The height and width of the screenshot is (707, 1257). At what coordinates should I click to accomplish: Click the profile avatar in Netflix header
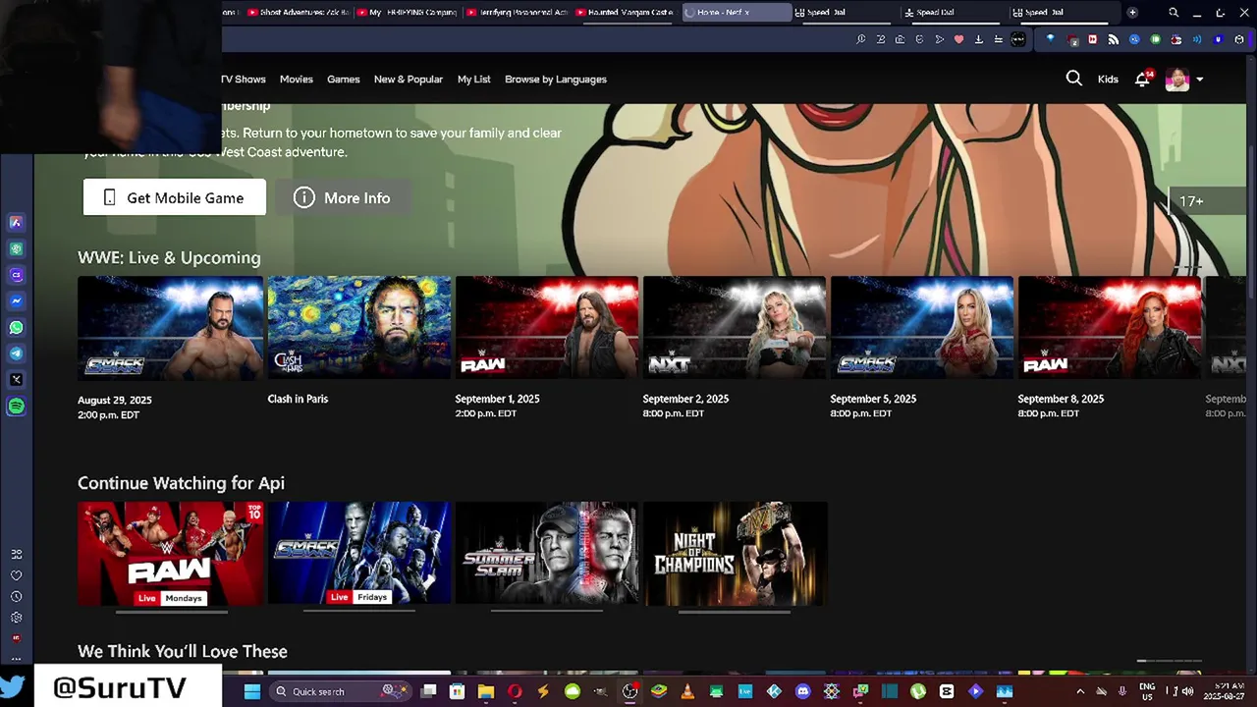point(1176,80)
